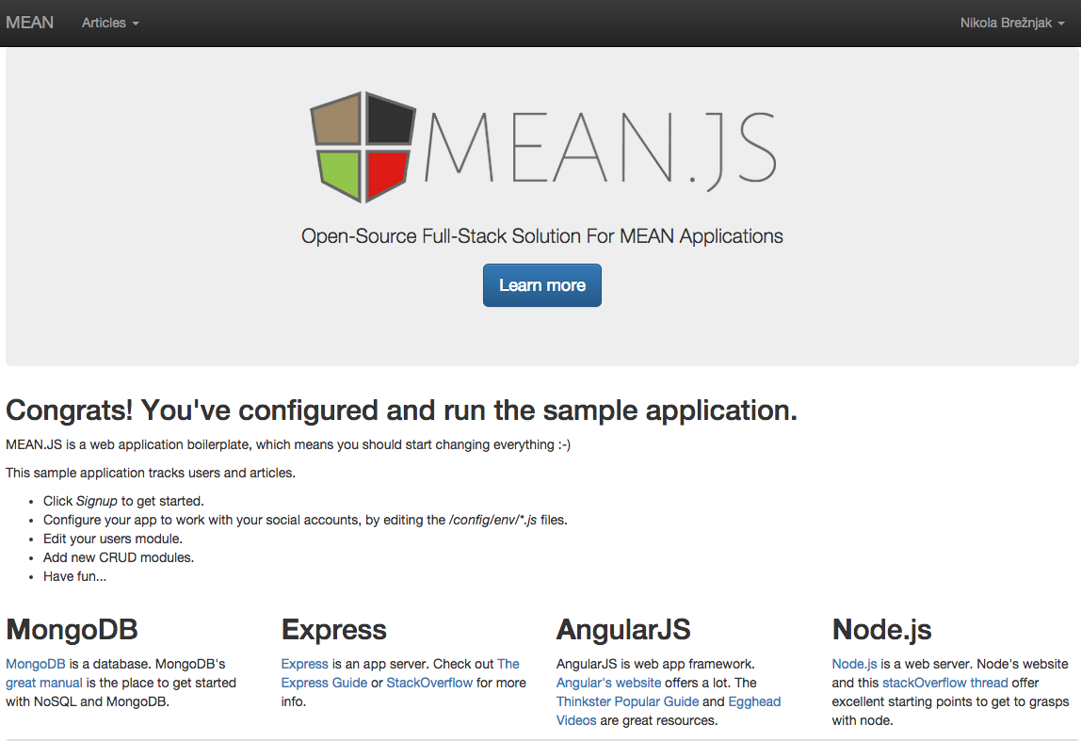Click the Learn more button
The width and height of the screenshot is (1081, 741).
(x=541, y=285)
